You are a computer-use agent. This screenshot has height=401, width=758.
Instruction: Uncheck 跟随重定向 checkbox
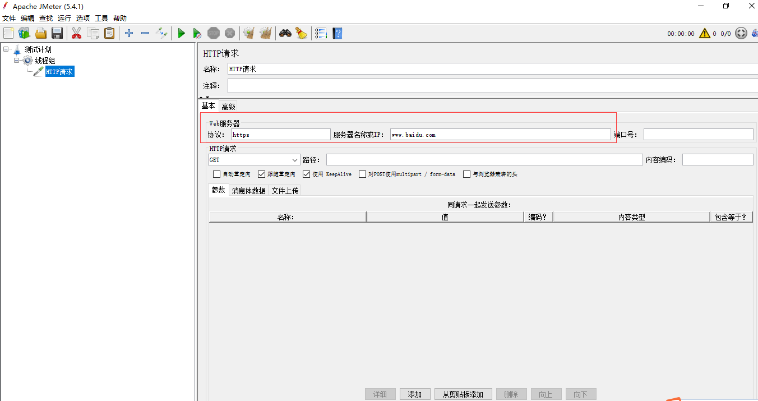tap(262, 174)
